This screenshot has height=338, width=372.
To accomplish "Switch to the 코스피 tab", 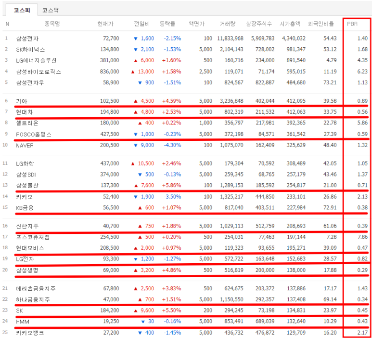I will (x=22, y=10).
